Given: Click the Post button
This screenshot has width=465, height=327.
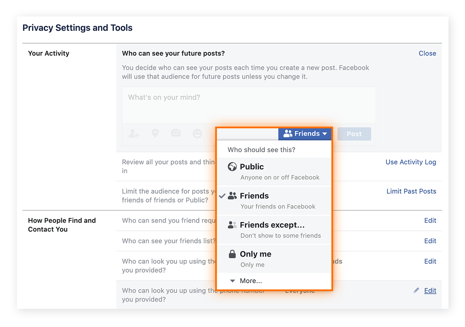Looking at the screenshot, I should (x=354, y=134).
